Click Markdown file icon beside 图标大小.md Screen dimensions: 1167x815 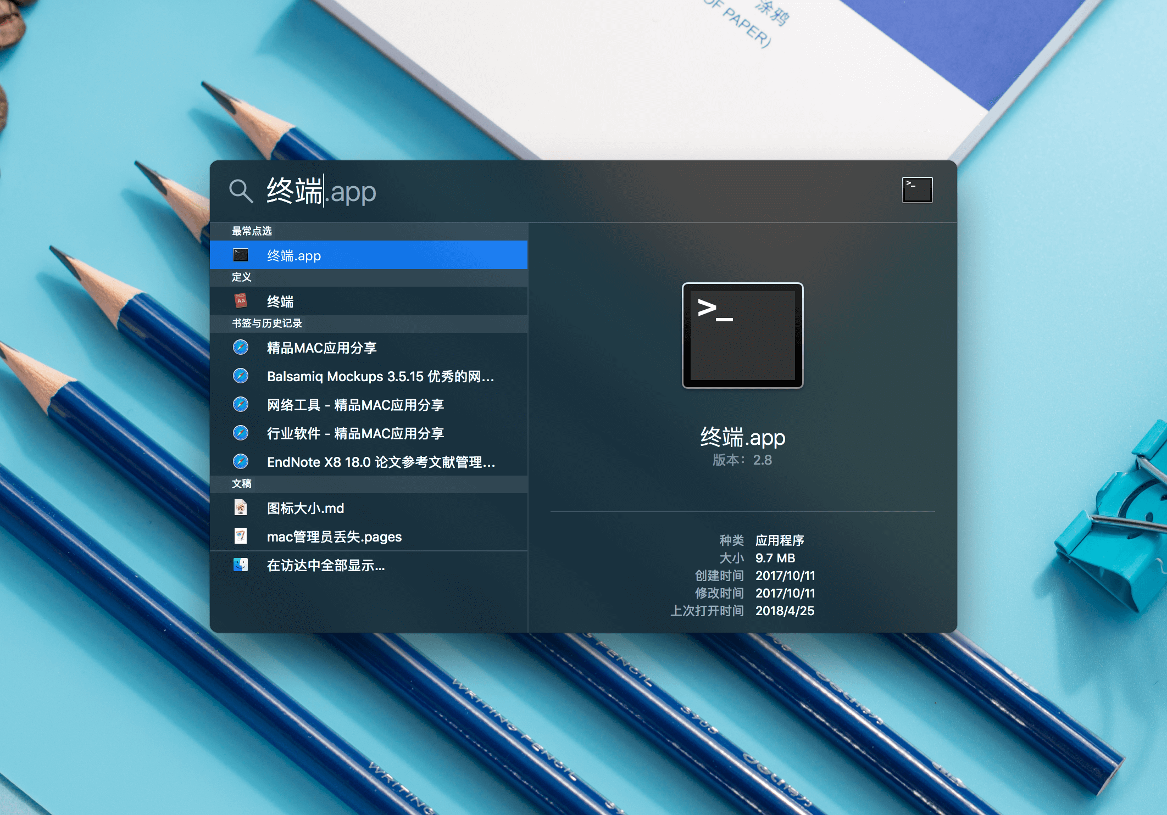click(x=241, y=507)
